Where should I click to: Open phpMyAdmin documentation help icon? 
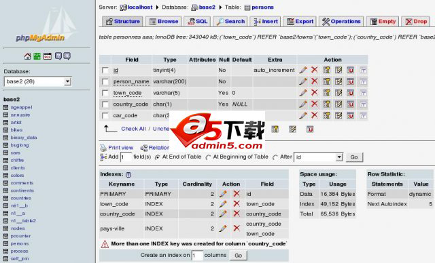click(58, 56)
